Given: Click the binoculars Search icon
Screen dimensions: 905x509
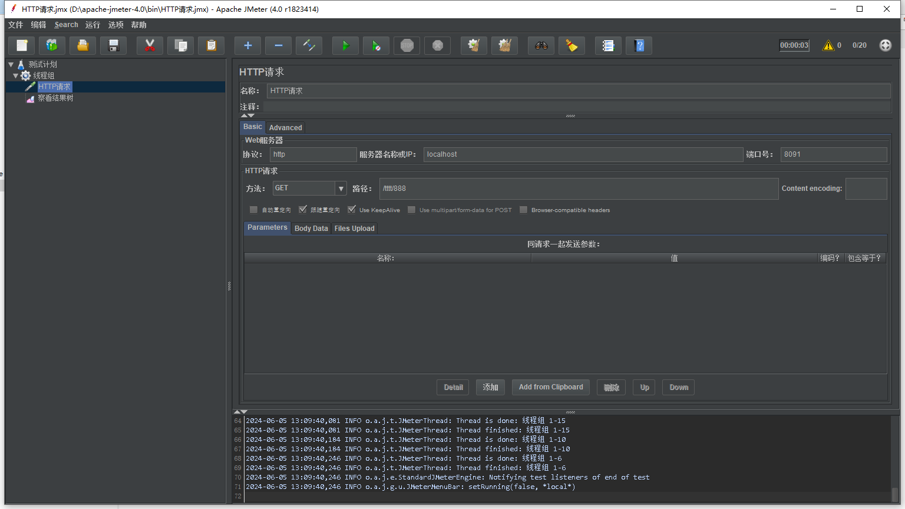Looking at the screenshot, I should [x=541, y=45].
